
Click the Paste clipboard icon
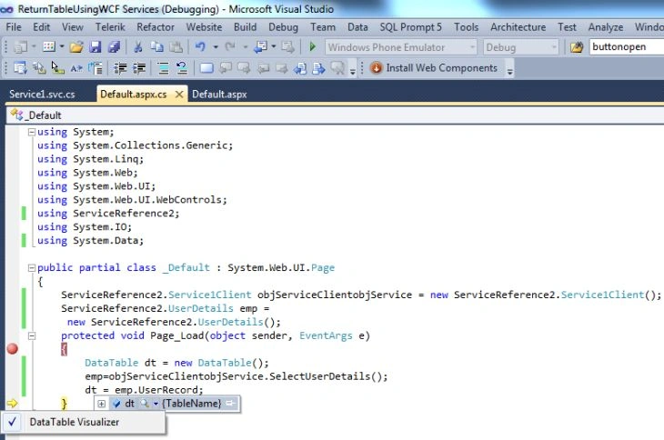pyautogui.click(x=176, y=46)
